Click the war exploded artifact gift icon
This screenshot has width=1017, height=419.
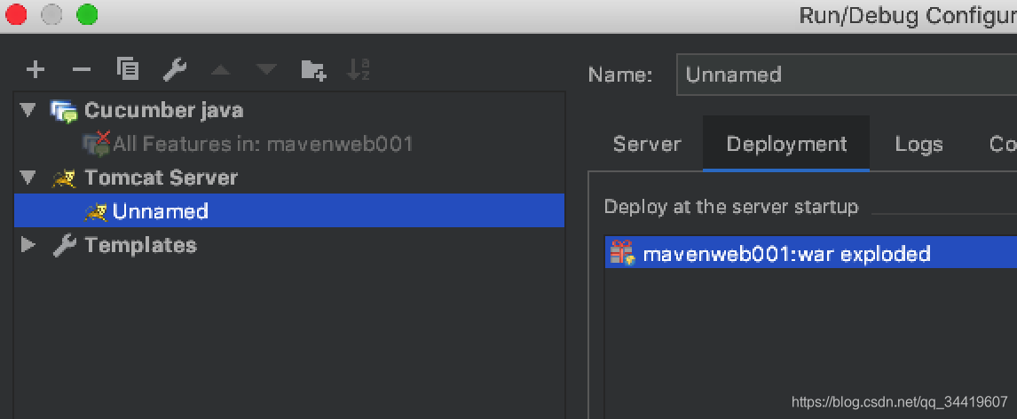622,253
